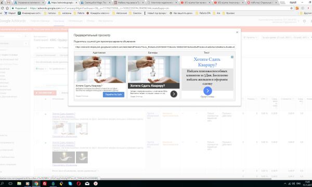The width and height of the screenshot is (312, 187).
Task: Open Task View from the taskbar
Action: (x=10, y=183)
